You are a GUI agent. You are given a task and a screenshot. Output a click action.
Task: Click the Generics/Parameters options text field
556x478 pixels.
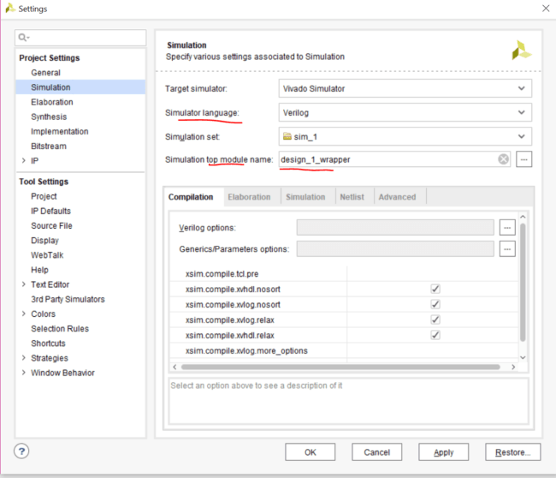click(395, 249)
